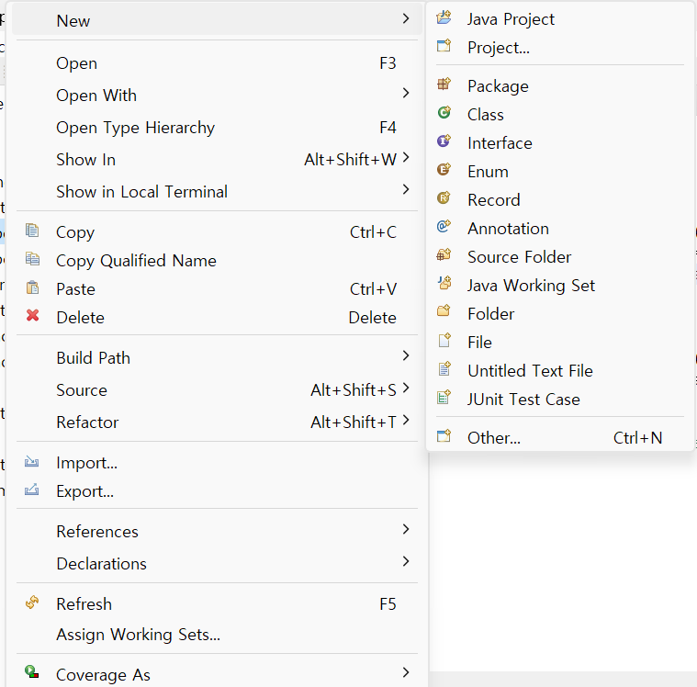Viewport: 697px width, 687px height.
Task: Click the F3 shortcut text
Action: 388,63
